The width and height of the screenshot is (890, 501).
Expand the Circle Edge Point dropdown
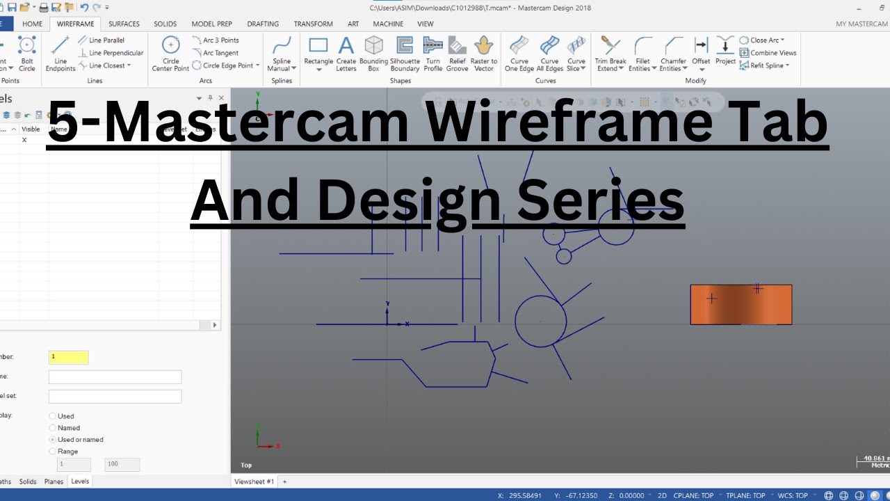257,65
